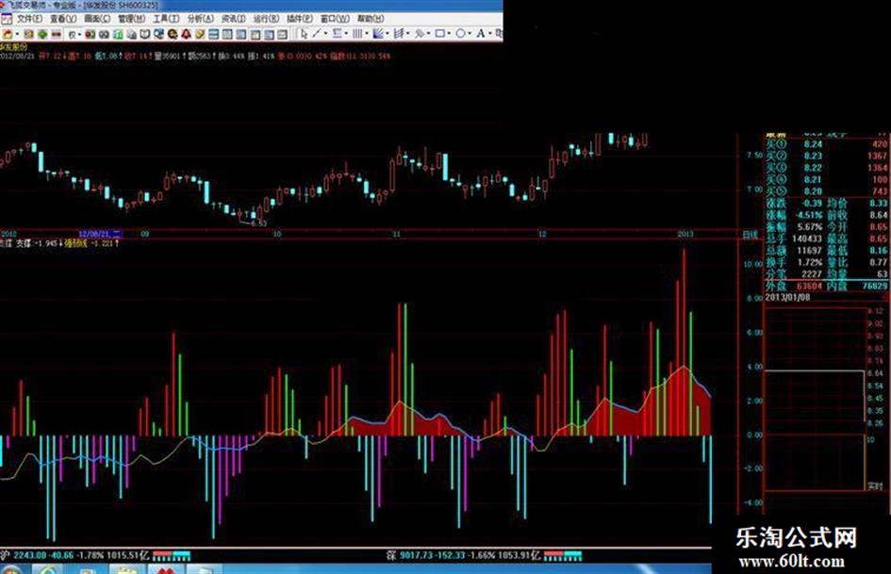
Task: Click the 外盘 value 63604
Action: [x=809, y=286]
